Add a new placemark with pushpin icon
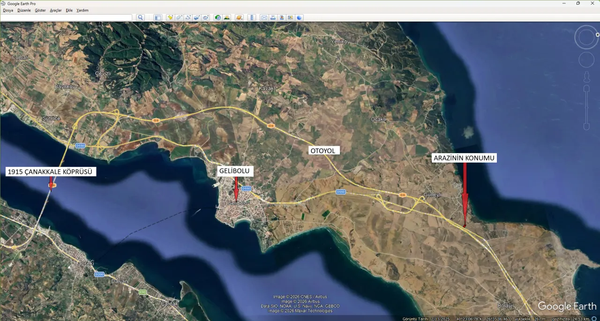Image resolution: width=600 pixels, height=321 pixels. click(x=170, y=17)
